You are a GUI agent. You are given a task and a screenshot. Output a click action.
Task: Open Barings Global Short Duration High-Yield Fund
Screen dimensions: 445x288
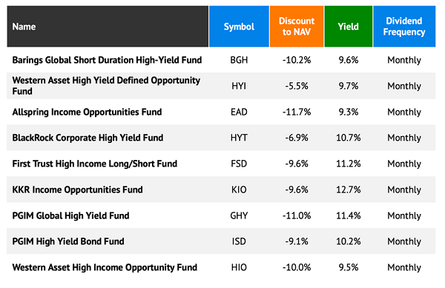click(x=107, y=60)
